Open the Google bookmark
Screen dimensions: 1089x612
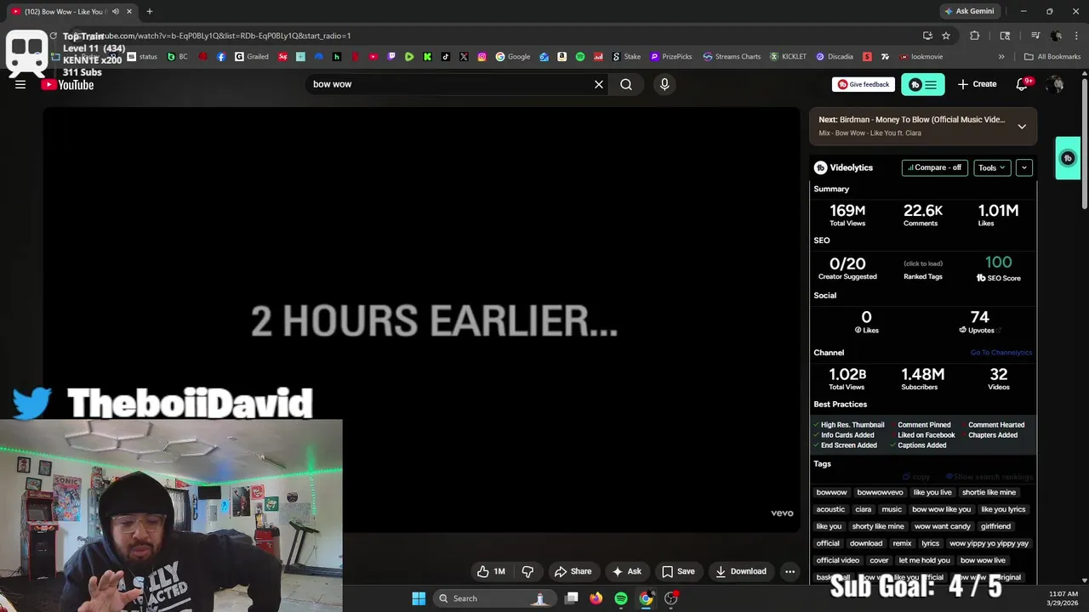513,57
